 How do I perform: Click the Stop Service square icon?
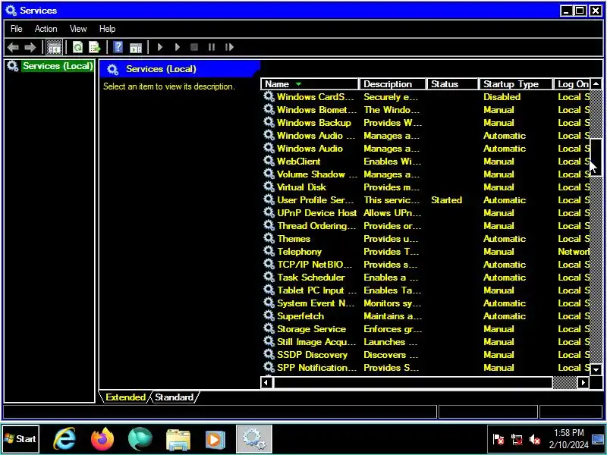[194, 47]
